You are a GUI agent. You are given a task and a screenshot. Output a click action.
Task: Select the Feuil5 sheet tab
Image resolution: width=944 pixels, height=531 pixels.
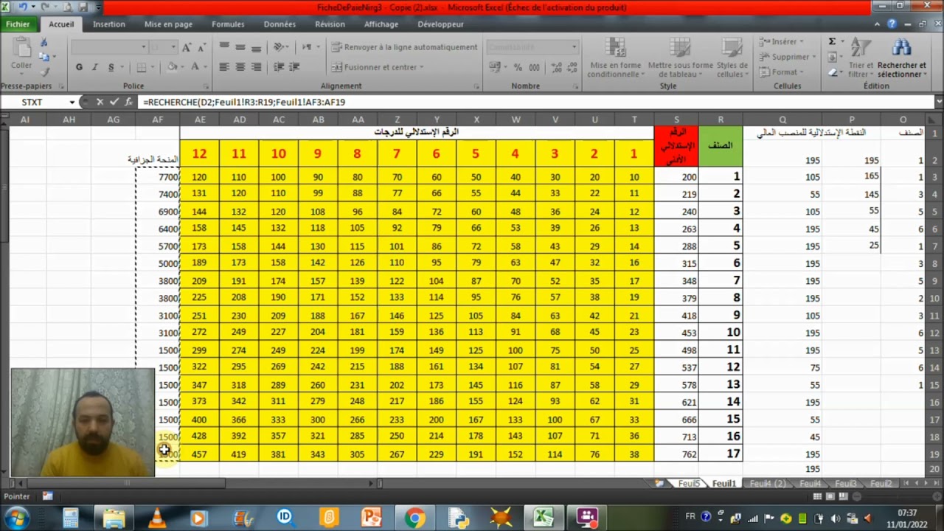coord(689,483)
